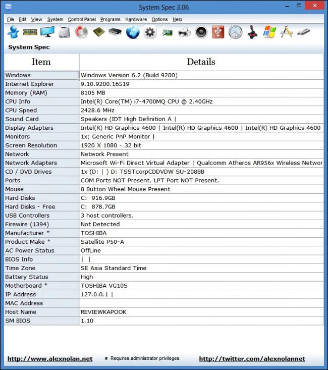Click the drafting compass tools icon

pos(287,32)
